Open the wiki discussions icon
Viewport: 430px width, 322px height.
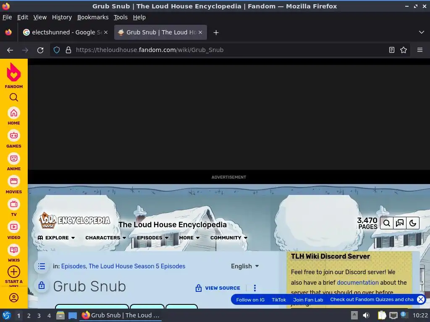tap(400, 223)
